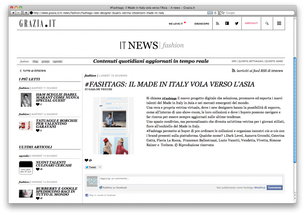305x215 pixels.
Task: Focus the Aggiungi un commento field
Action: (x=191, y=180)
